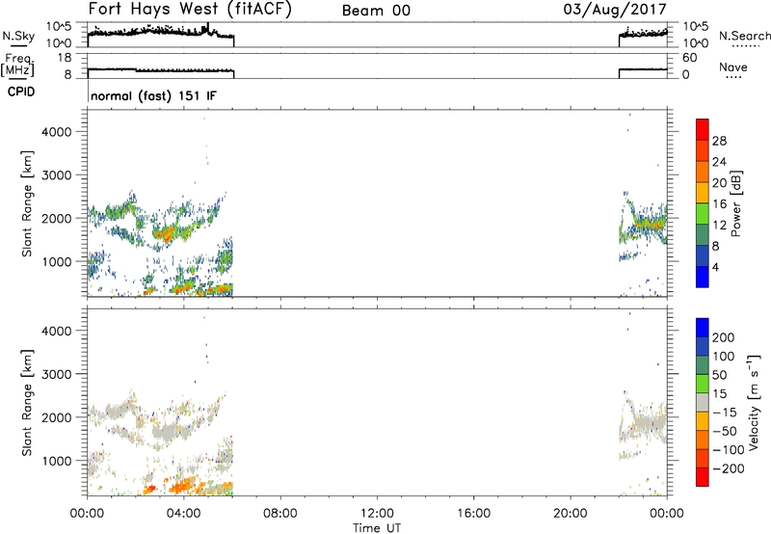
Task: Click the "3000" tick of the velocity panel
Action: pos(56,374)
